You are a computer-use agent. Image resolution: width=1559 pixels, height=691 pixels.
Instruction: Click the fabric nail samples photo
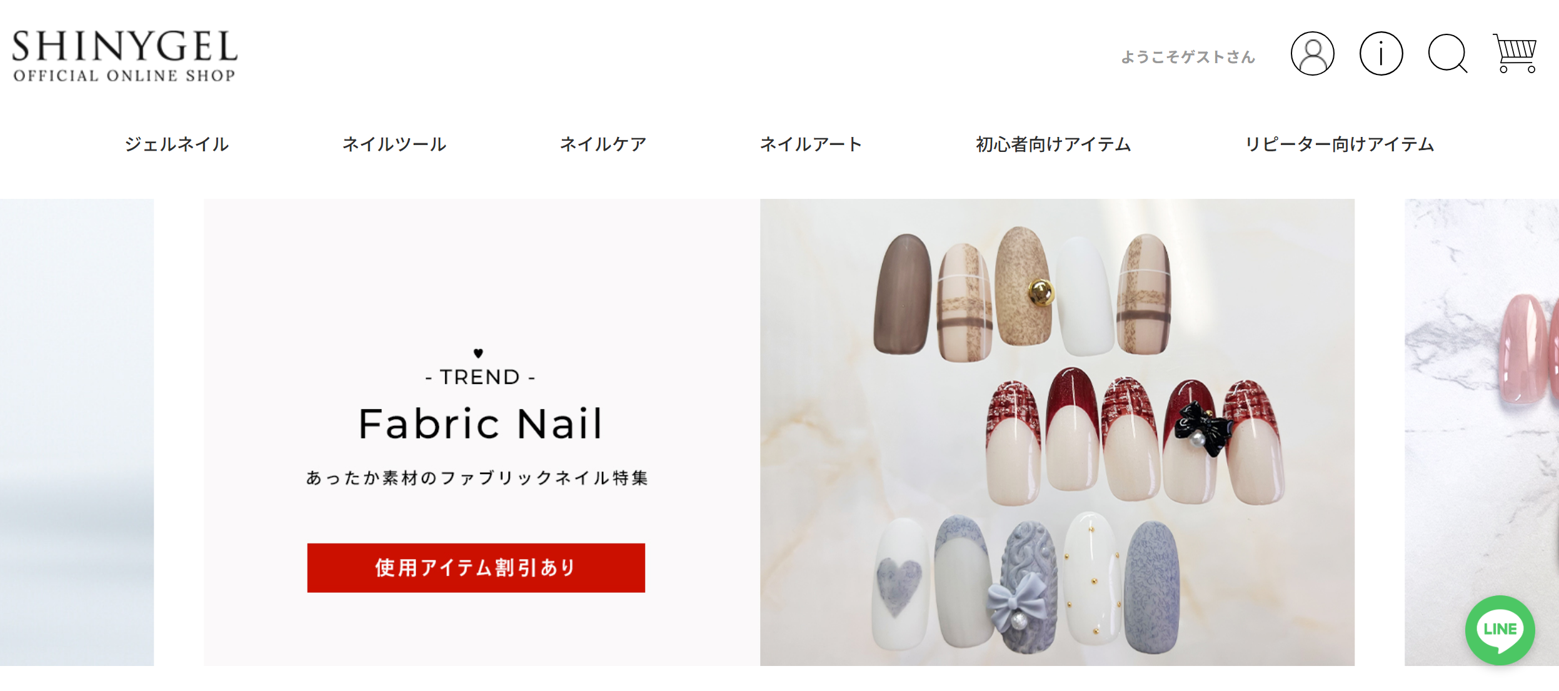coord(1057,432)
